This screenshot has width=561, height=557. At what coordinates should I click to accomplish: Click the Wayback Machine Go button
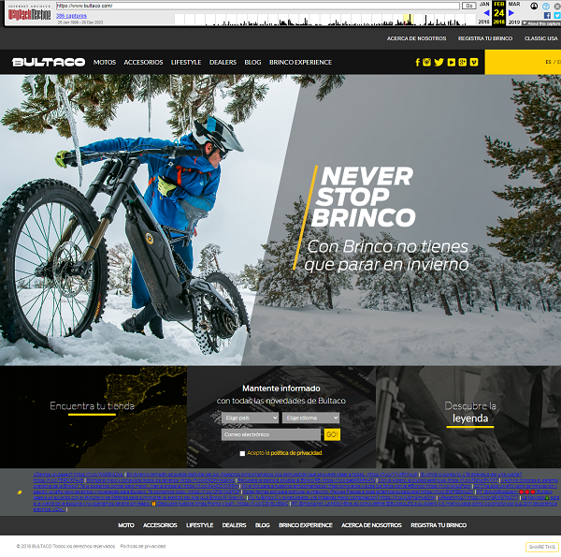coord(468,6)
